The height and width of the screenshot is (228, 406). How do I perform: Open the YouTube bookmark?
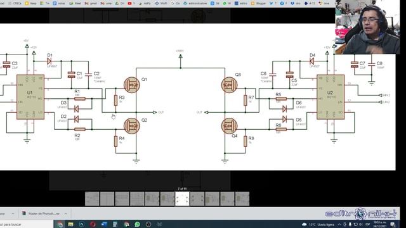pos(131,3)
